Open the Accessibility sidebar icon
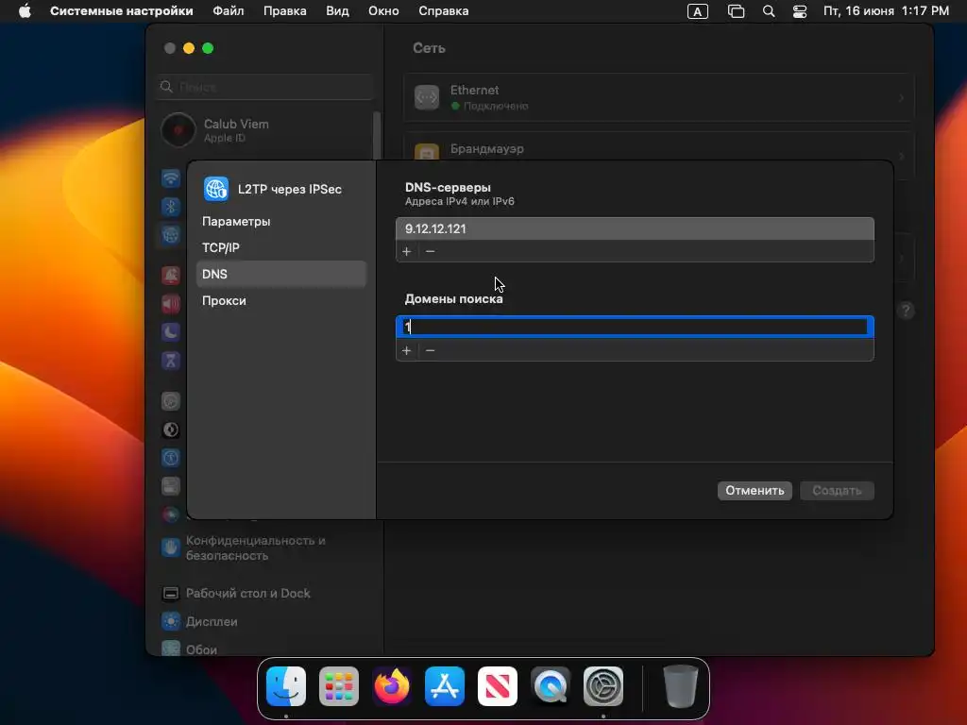Image resolution: width=967 pixels, height=725 pixels. point(171,458)
